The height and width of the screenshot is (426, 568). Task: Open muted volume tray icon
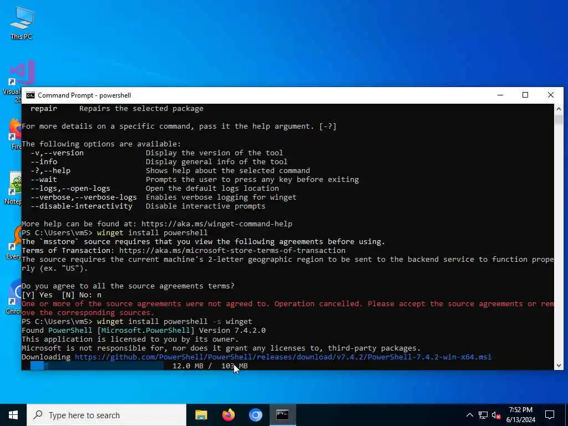tap(496, 415)
